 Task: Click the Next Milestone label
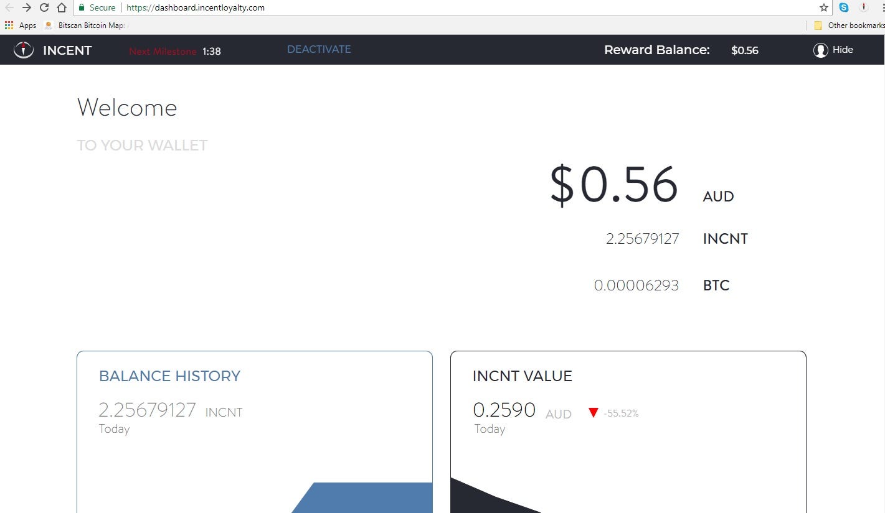tap(163, 52)
